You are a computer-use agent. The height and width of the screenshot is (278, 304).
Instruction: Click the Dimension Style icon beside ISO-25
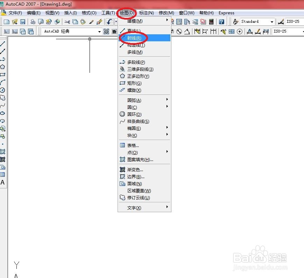tap(281, 22)
